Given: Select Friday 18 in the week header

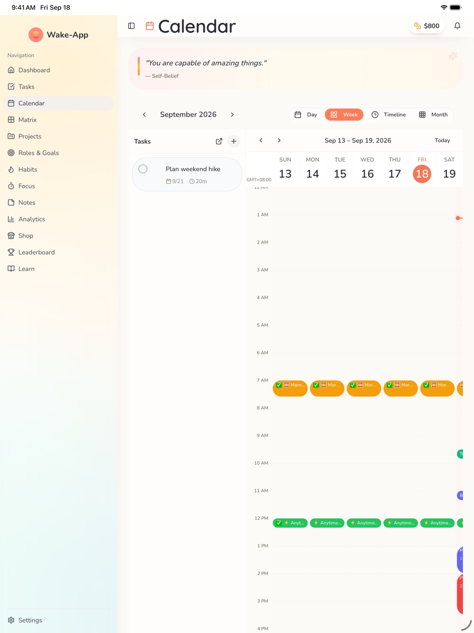Looking at the screenshot, I should [422, 169].
